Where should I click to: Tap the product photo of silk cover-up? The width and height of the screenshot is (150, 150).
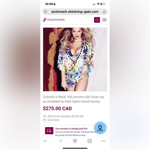pyautogui.click(x=75, y=59)
